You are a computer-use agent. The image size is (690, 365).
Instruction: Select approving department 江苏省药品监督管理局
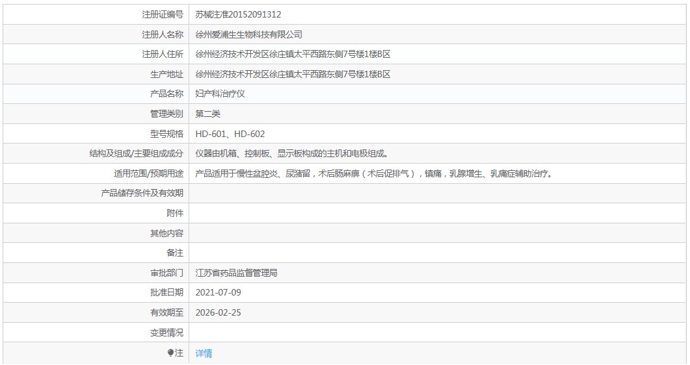[236, 273]
